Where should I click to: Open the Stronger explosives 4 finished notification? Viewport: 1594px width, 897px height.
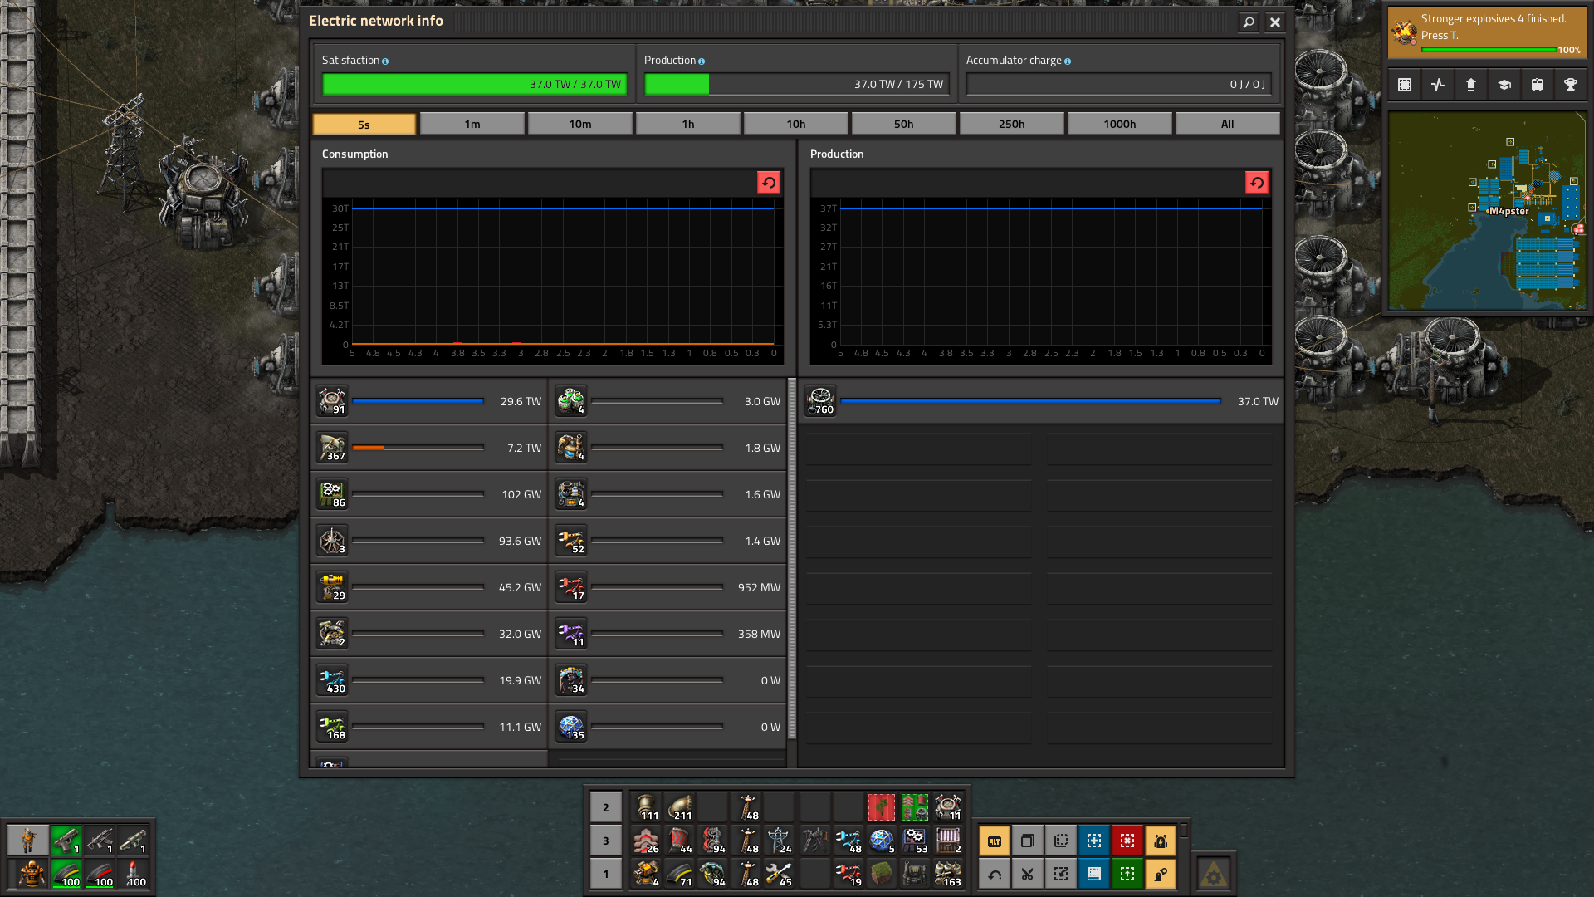(x=1487, y=32)
